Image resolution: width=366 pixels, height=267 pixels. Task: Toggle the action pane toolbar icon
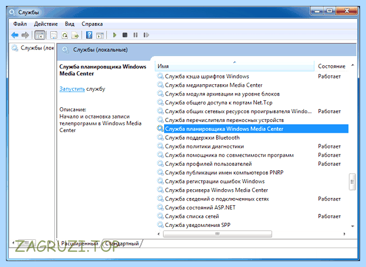(x=100, y=35)
